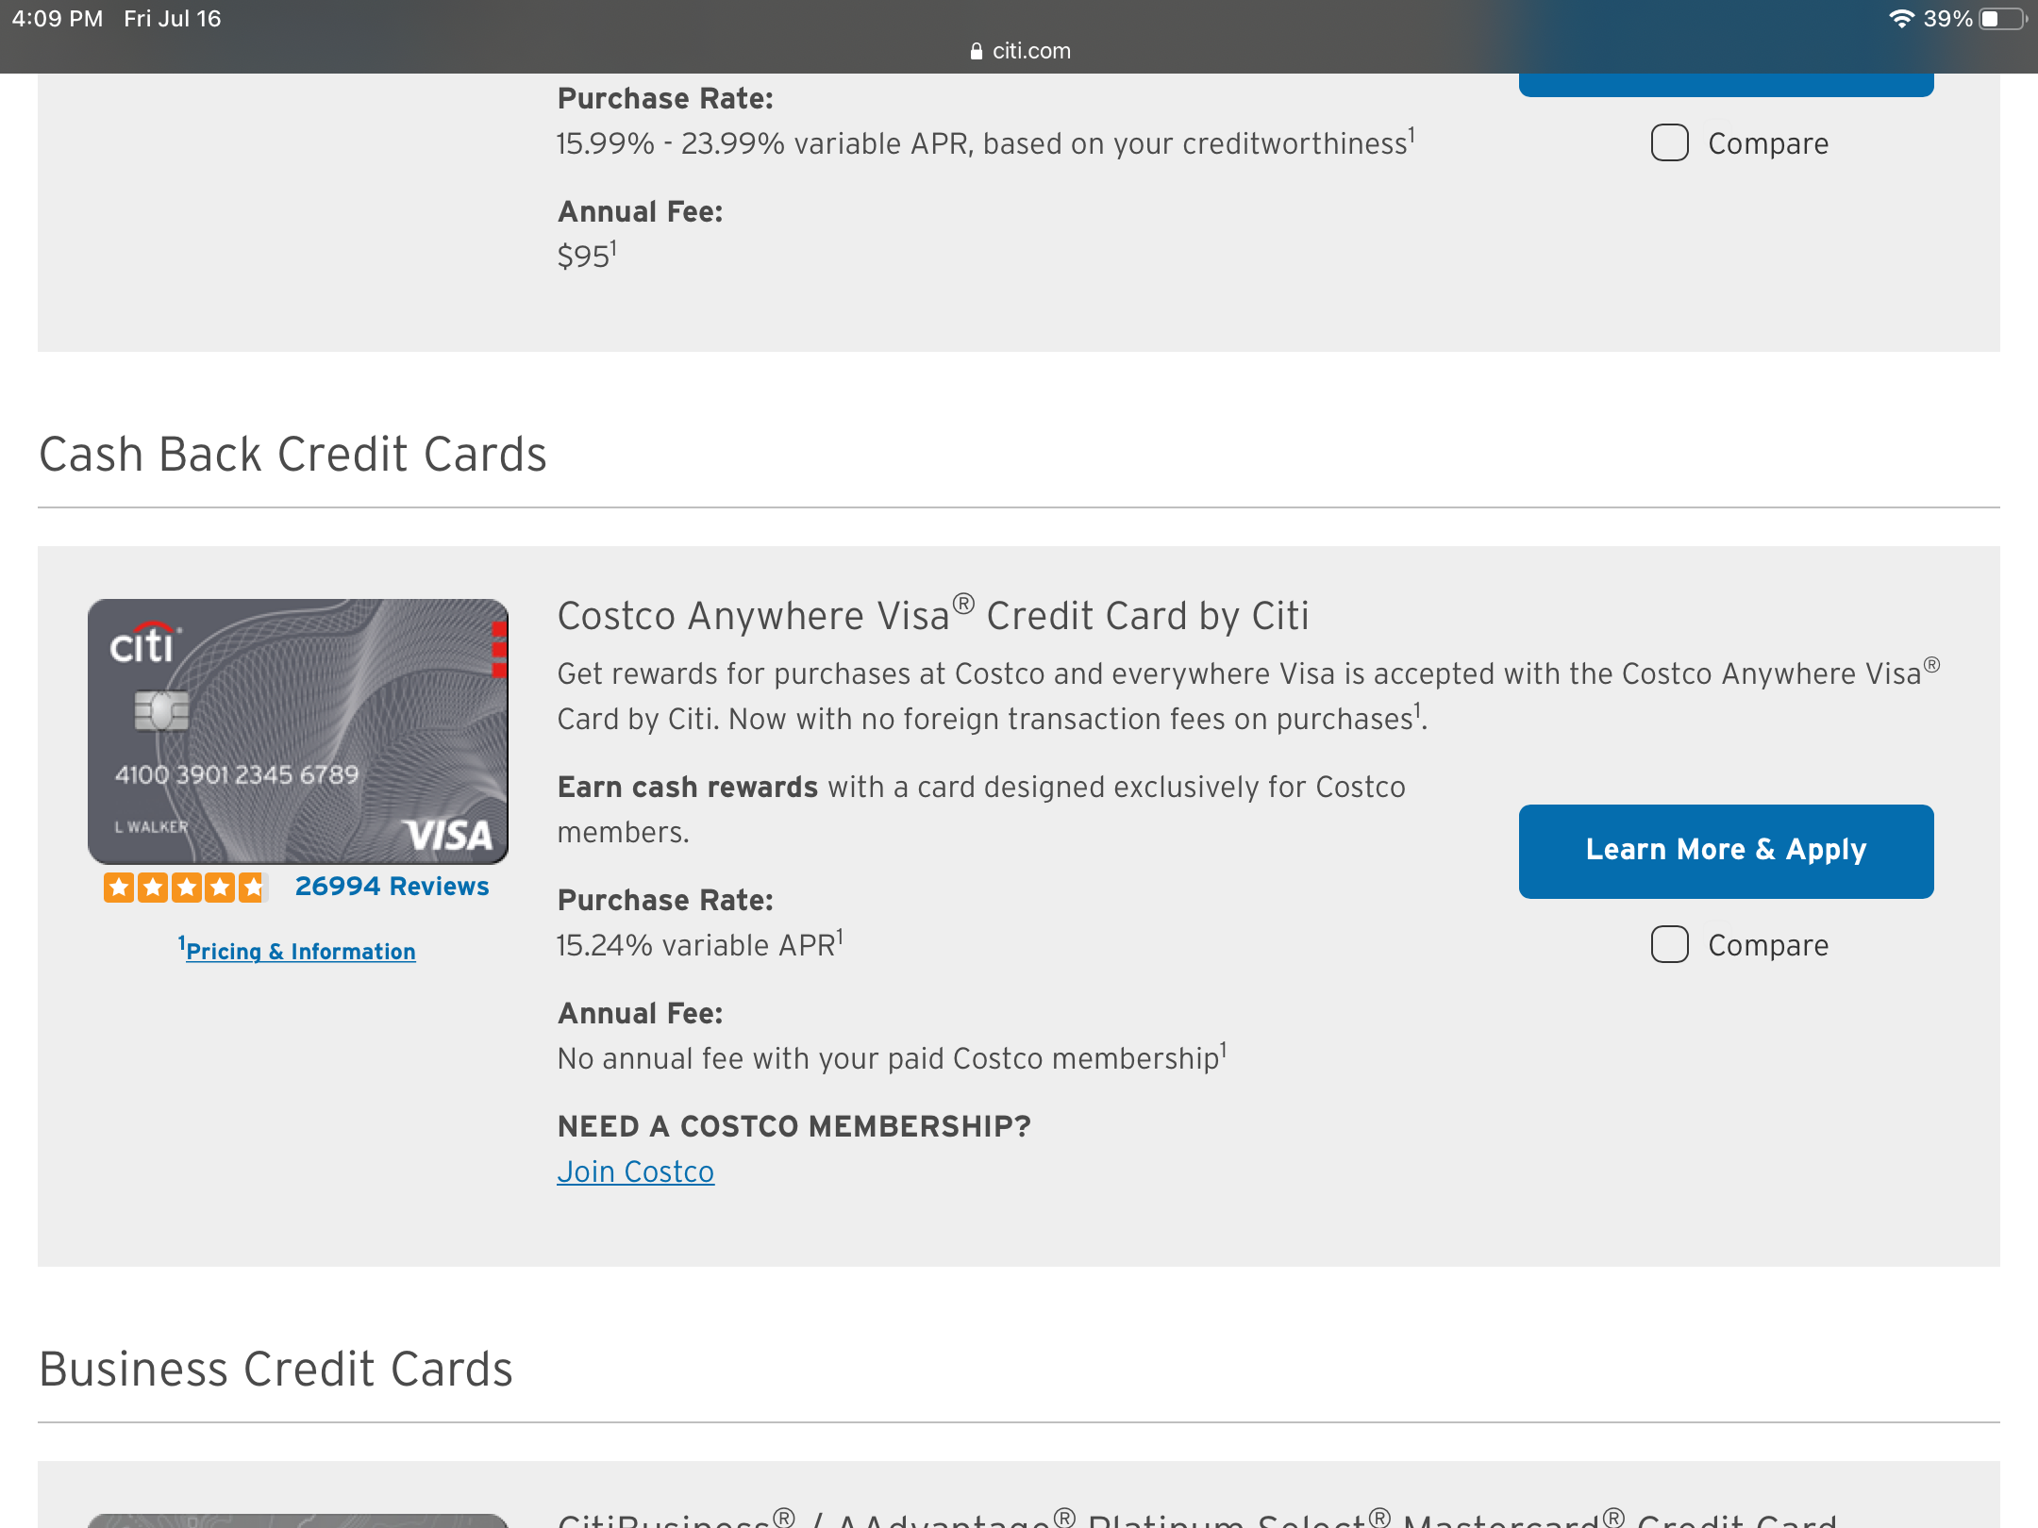Click the Costco Anywhere Visa card title
Screen dimensions: 2038x1528
932,616
